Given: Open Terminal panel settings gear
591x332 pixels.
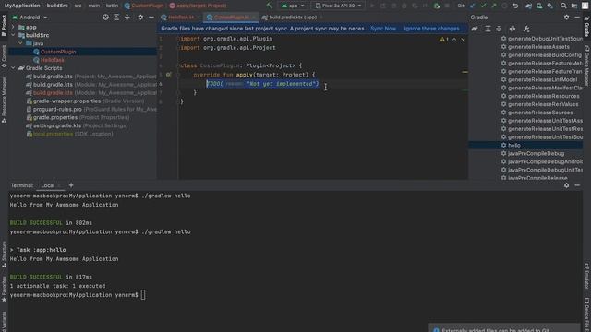Looking at the screenshot, I should [x=566, y=185].
